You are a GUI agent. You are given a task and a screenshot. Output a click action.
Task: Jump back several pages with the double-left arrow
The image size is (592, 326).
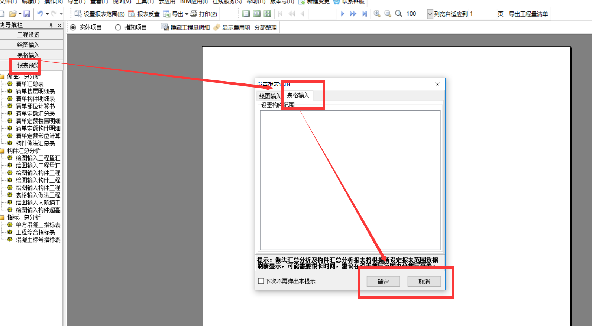(x=292, y=14)
